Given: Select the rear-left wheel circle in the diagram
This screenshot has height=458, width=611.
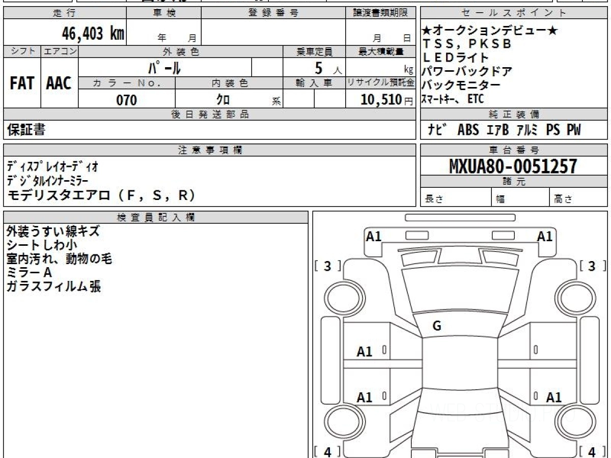Looking at the screenshot, I should 339,421.
